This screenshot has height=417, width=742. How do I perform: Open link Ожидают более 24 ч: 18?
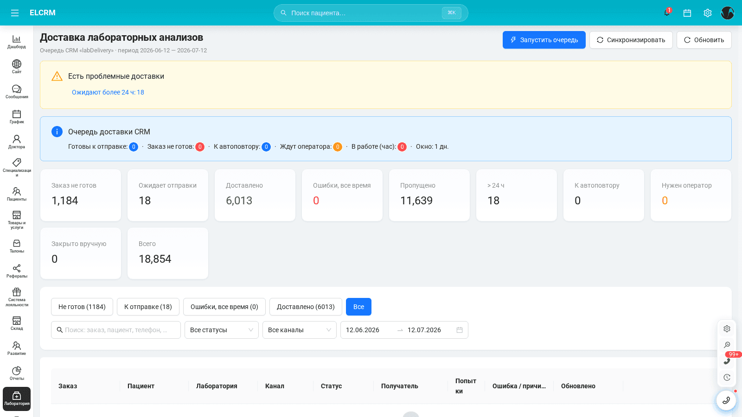point(108,92)
